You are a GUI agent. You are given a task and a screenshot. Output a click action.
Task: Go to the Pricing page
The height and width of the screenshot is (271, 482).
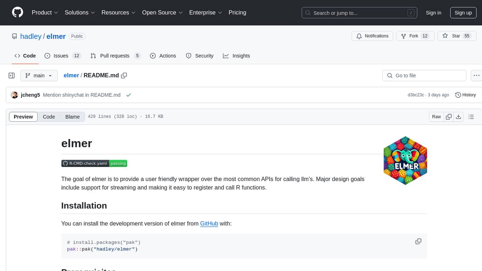point(237,12)
